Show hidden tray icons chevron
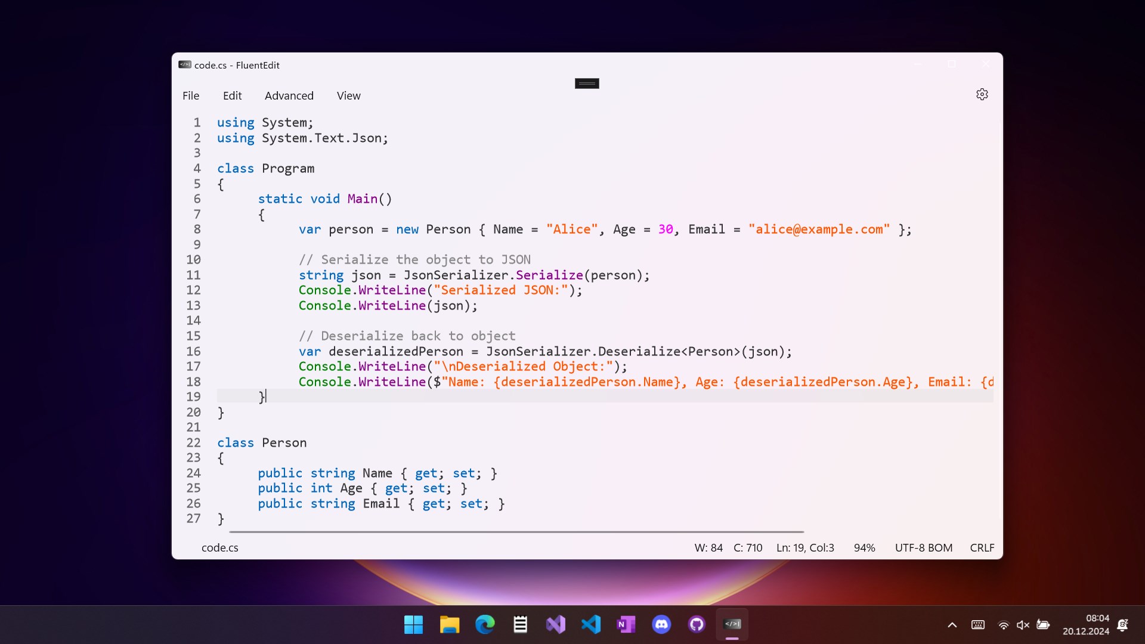The height and width of the screenshot is (644, 1145). tap(952, 625)
